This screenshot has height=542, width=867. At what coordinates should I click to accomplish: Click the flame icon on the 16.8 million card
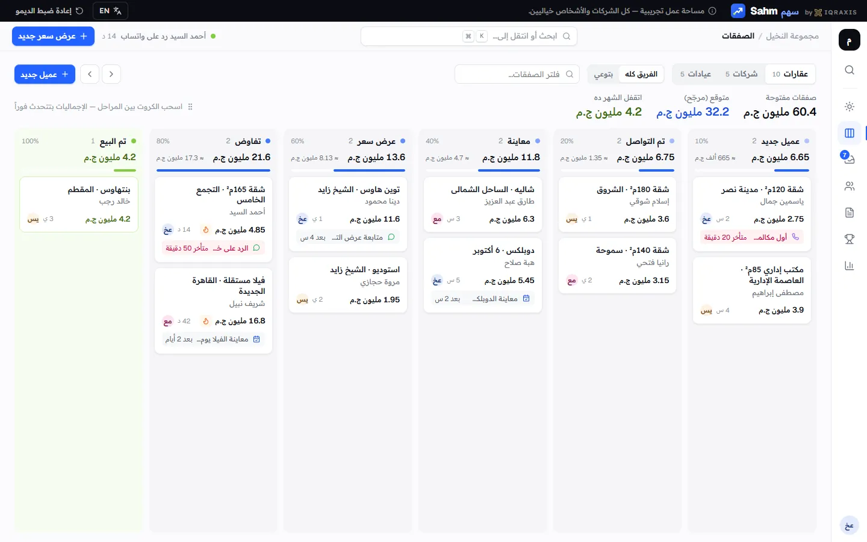click(206, 321)
